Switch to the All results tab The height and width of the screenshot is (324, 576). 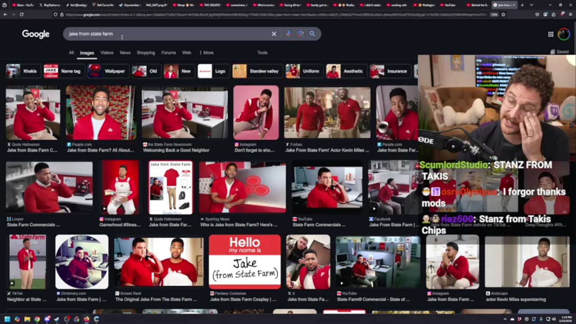(71, 53)
